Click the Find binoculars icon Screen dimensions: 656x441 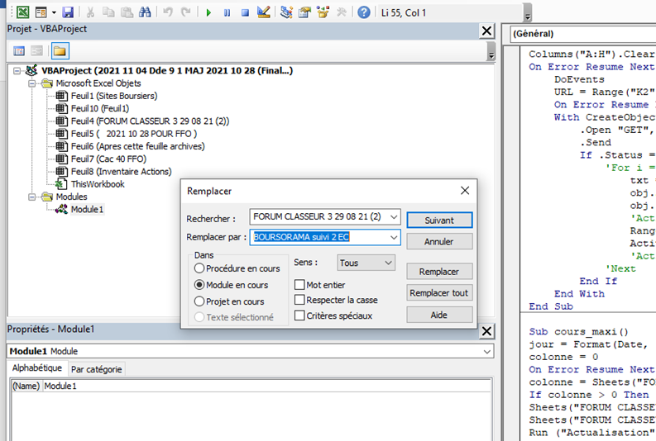coord(145,12)
